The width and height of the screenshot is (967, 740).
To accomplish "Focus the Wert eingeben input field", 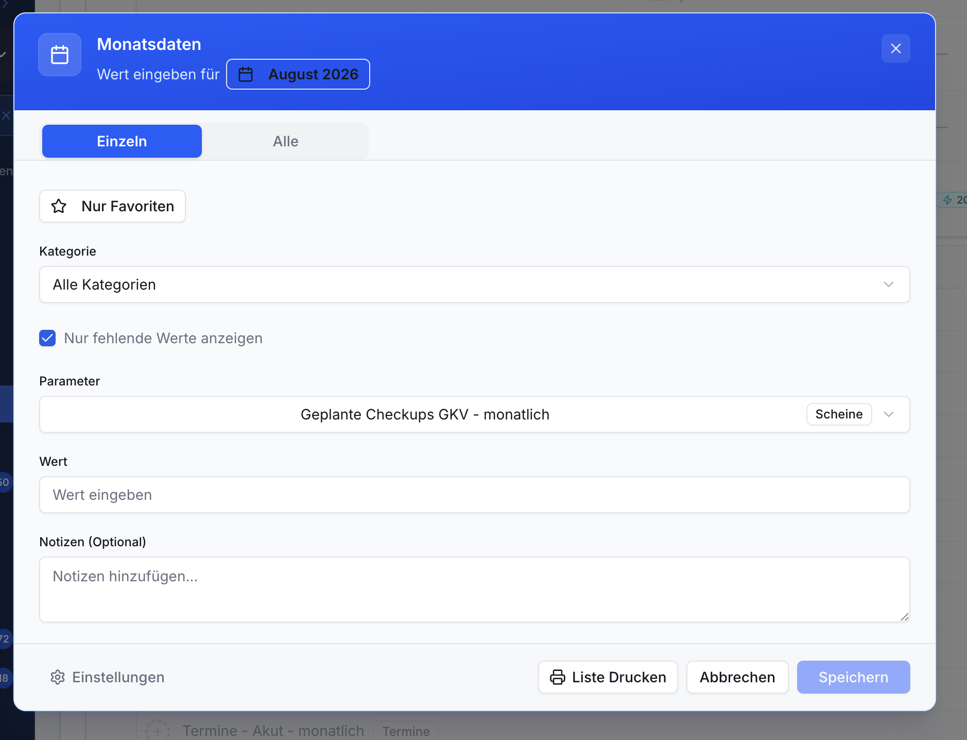I will tap(475, 495).
